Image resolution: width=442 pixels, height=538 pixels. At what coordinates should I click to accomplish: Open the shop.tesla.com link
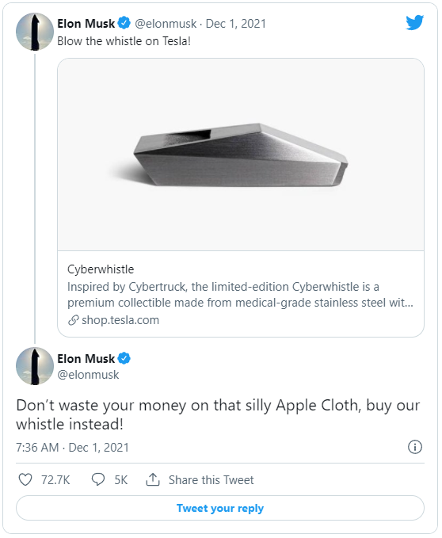pyautogui.click(x=120, y=320)
